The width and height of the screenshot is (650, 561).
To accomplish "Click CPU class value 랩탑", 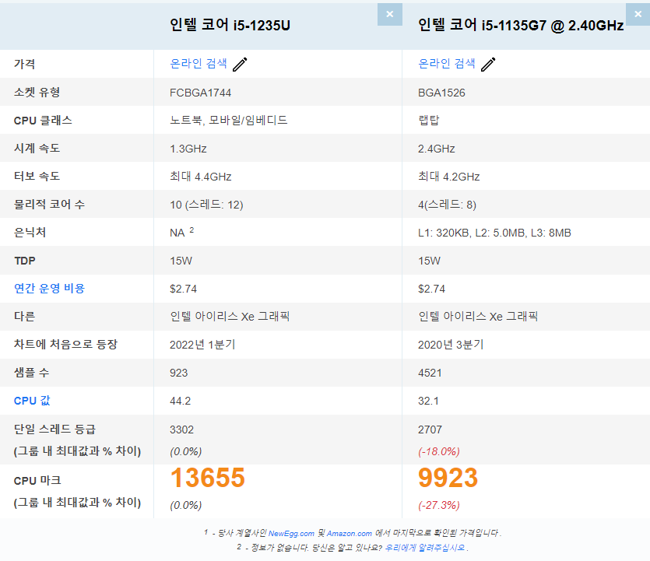I will pos(429,120).
